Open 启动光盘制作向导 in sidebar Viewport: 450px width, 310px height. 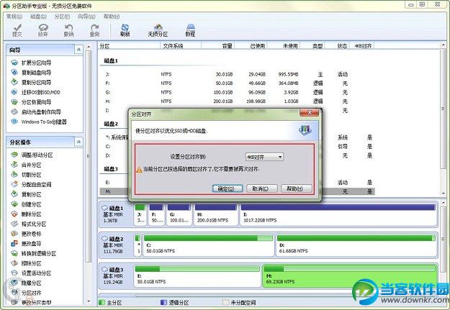36,111
